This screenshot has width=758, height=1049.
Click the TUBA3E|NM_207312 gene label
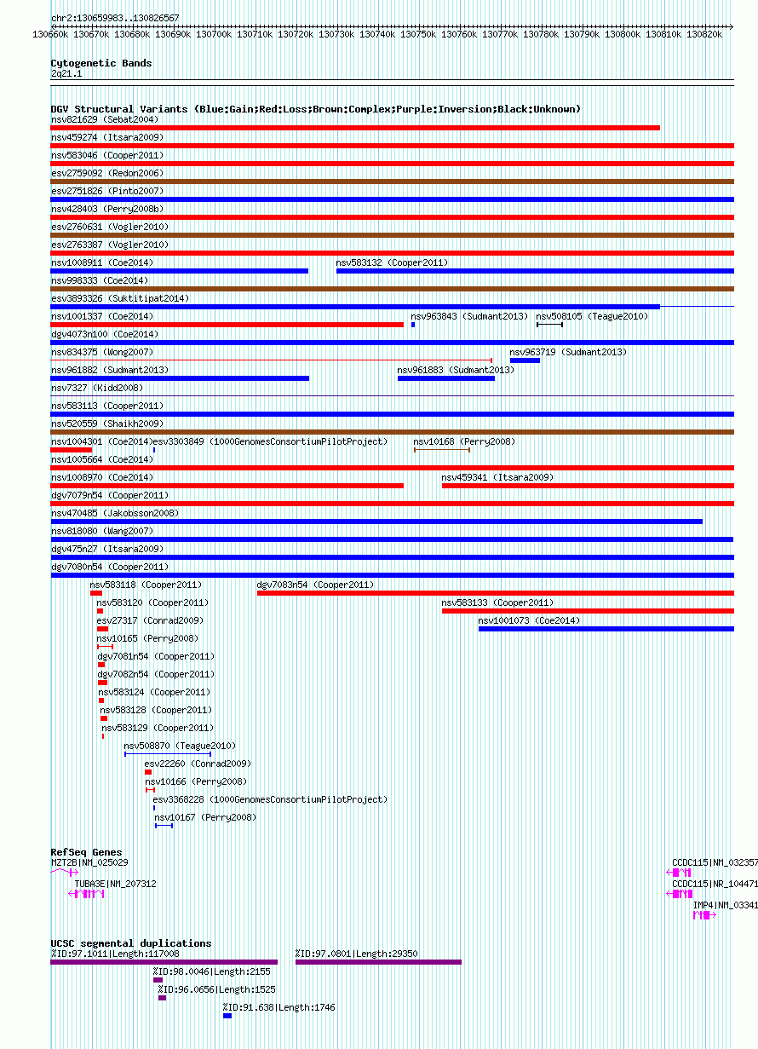pos(115,884)
